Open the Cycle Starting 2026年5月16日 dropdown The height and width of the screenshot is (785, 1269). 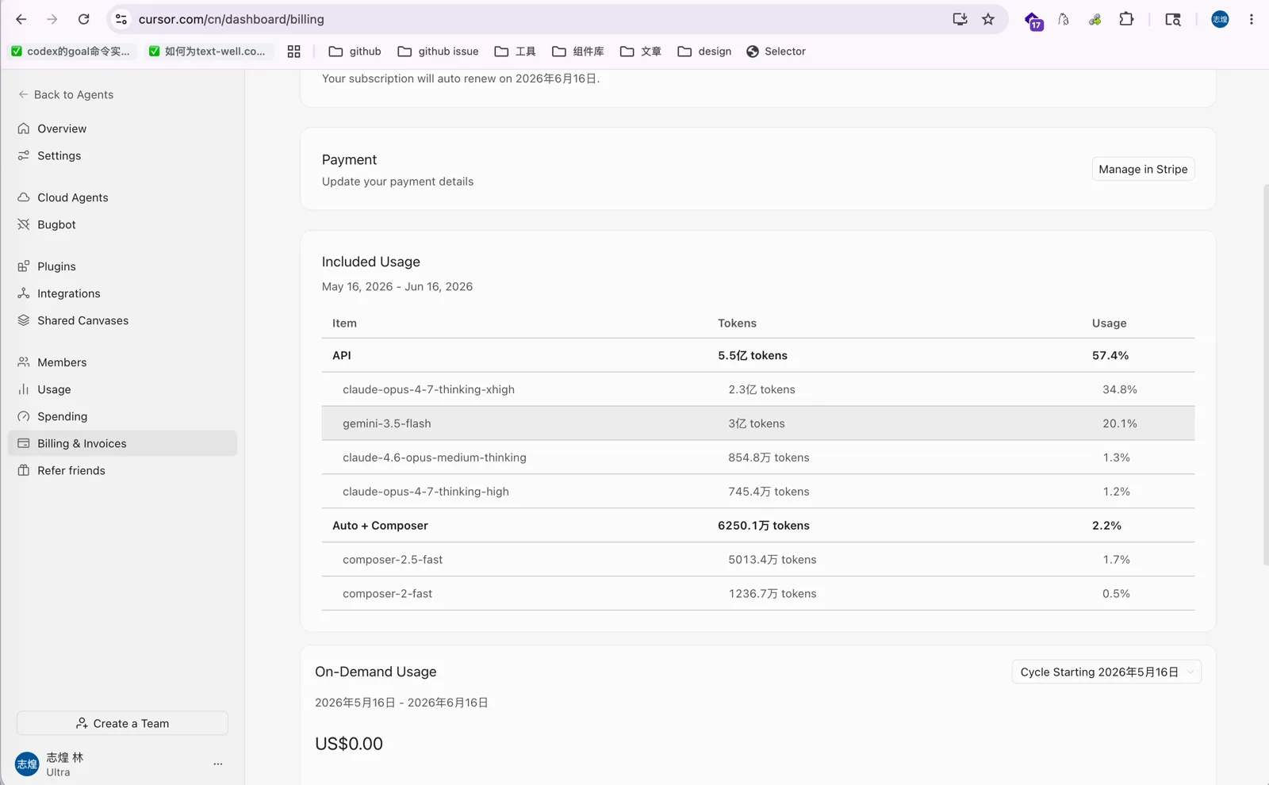1106,672
